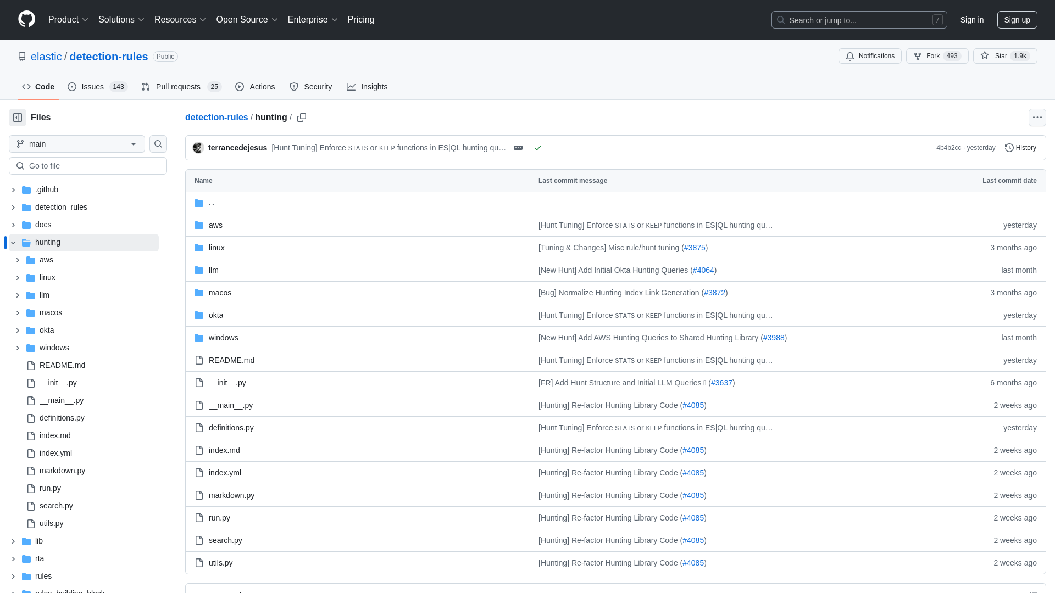
Task: Switch to the Issues tab
Action: 97,87
